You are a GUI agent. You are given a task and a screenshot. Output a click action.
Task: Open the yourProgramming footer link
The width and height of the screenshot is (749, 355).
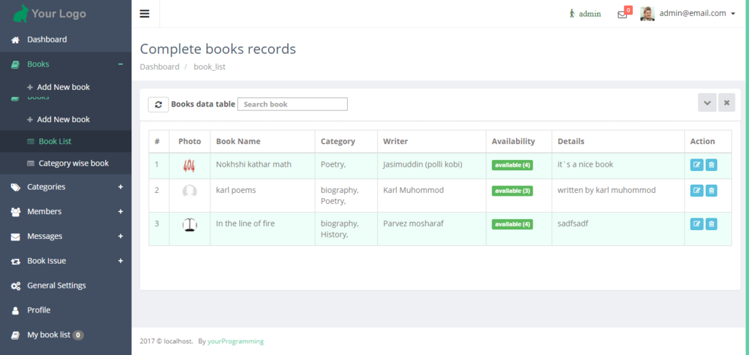[x=235, y=341]
